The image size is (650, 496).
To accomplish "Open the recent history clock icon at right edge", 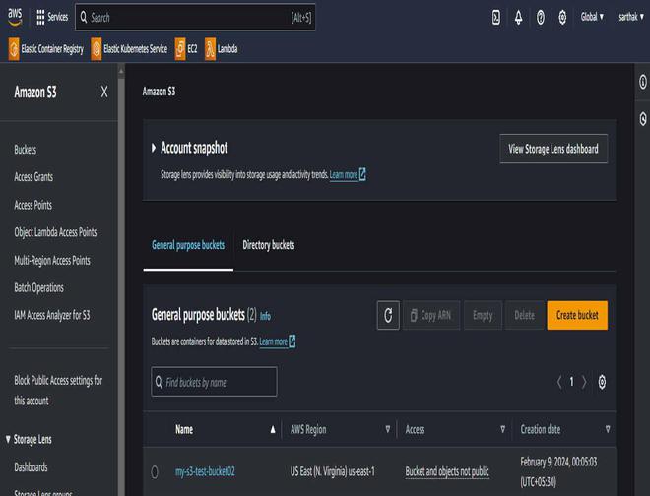I will click(x=642, y=119).
